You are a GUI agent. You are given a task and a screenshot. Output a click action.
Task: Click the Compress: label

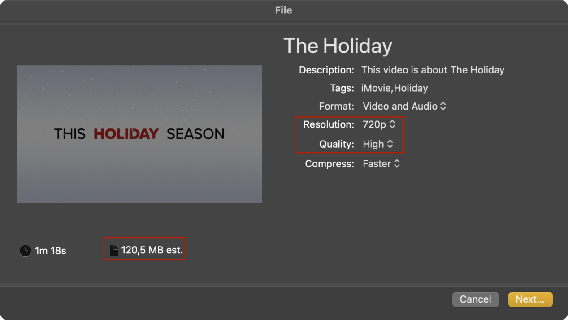pos(330,164)
